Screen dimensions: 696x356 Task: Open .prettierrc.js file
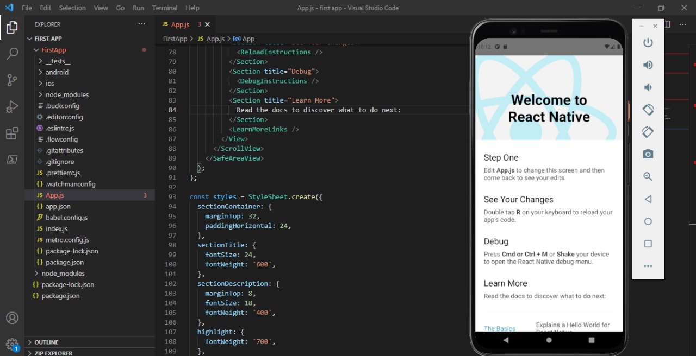90,173
